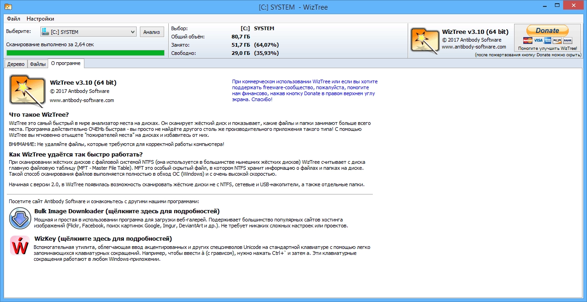Open Bulk Image Downloader details link
This screenshot has width=587, height=302.
click(127, 211)
